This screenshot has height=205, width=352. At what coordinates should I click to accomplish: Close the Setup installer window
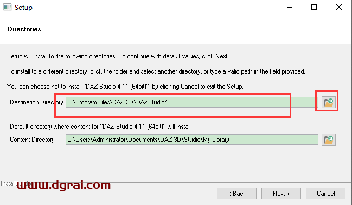pos(339,7)
